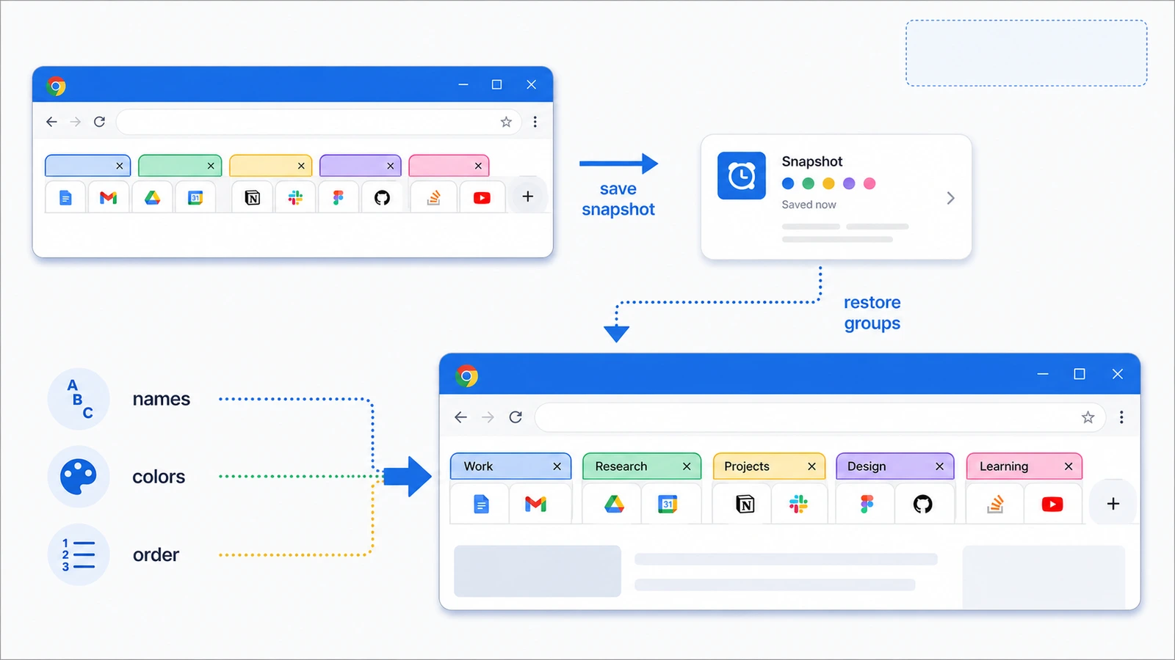Select the Notion tab in upper window
Viewport: 1175px width, 660px height.
(252, 198)
